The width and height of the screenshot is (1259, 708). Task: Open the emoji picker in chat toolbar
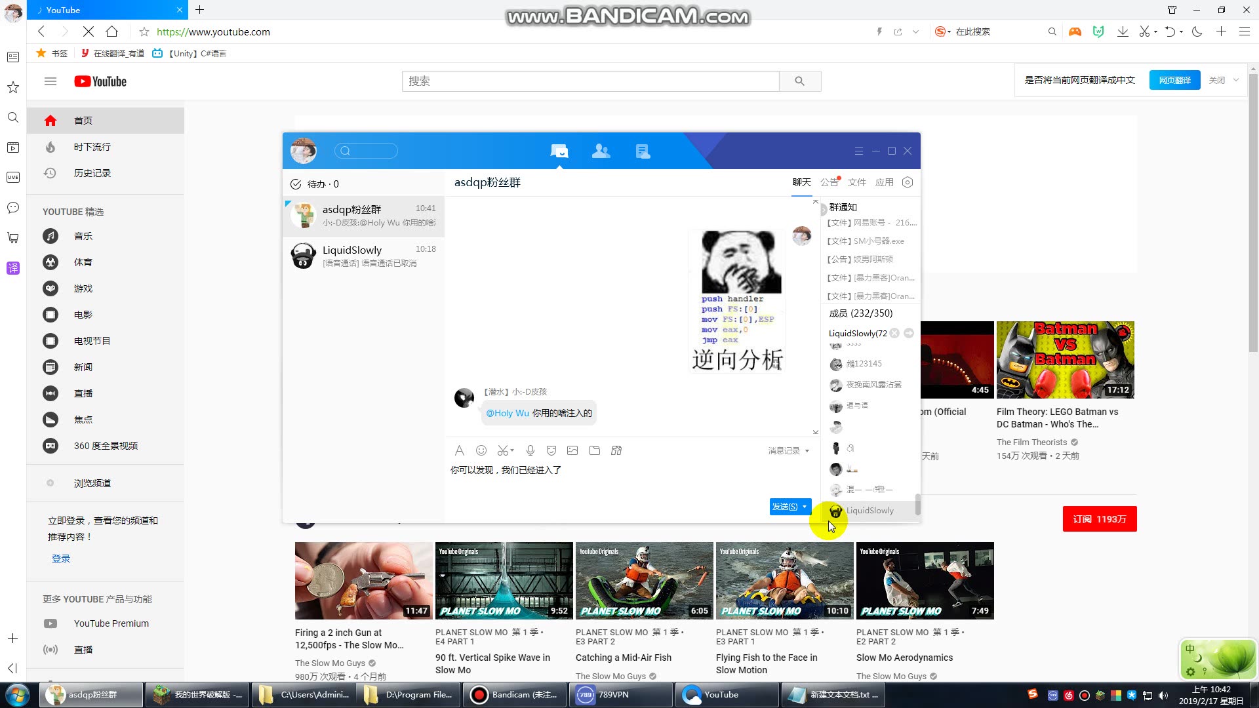[x=481, y=450]
